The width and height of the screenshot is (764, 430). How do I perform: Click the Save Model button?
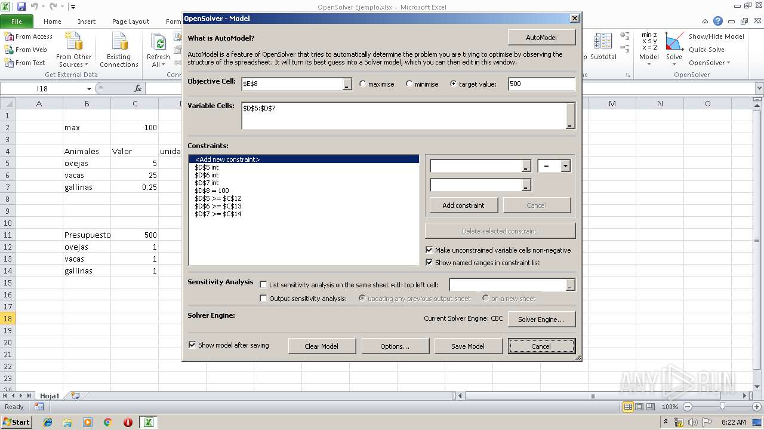[468, 346]
